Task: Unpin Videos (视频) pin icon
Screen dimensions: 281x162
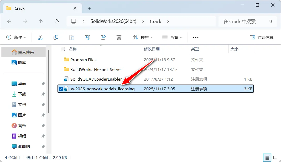Action: coord(43,136)
